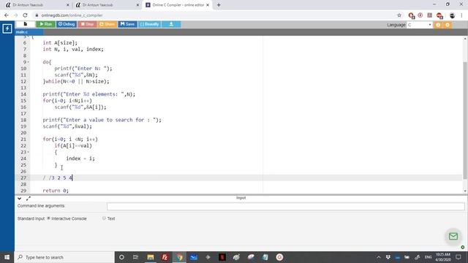Click the onlinegdb.com address bar
This screenshot has height=263, width=468.
coord(215,15)
